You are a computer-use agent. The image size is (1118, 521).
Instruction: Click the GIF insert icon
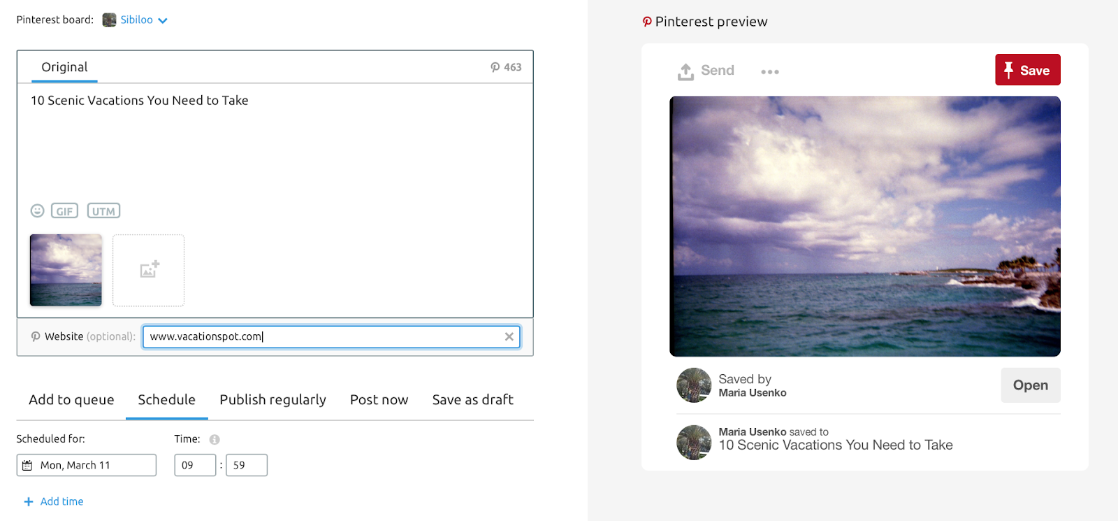tap(64, 211)
